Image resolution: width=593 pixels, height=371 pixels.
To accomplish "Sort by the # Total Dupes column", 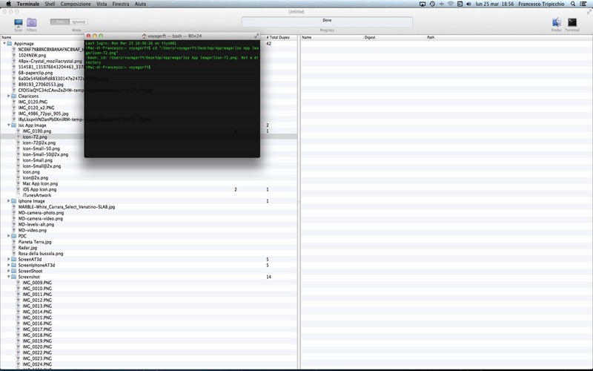I will (281, 38).
